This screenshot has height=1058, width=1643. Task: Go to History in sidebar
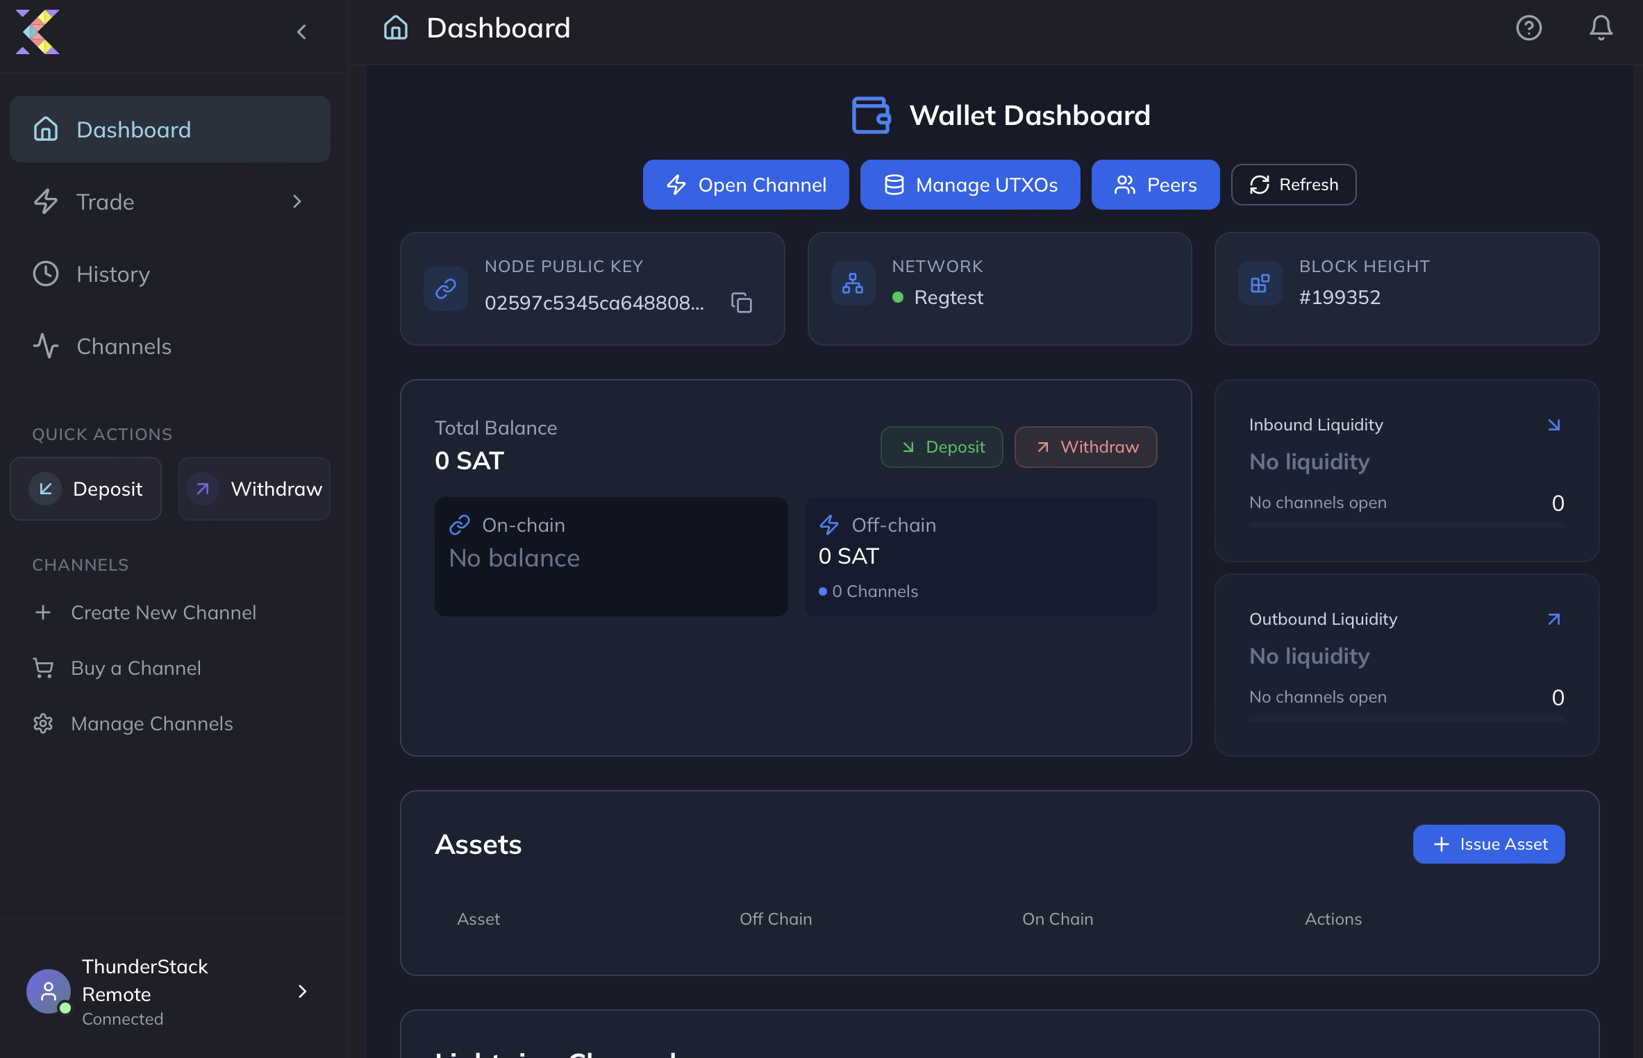coord(112,274)
